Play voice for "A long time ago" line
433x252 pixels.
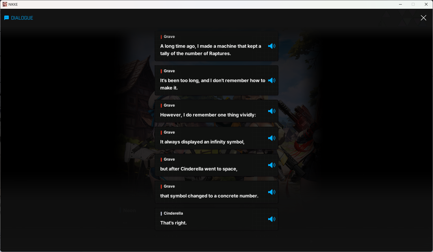[272, 46]
